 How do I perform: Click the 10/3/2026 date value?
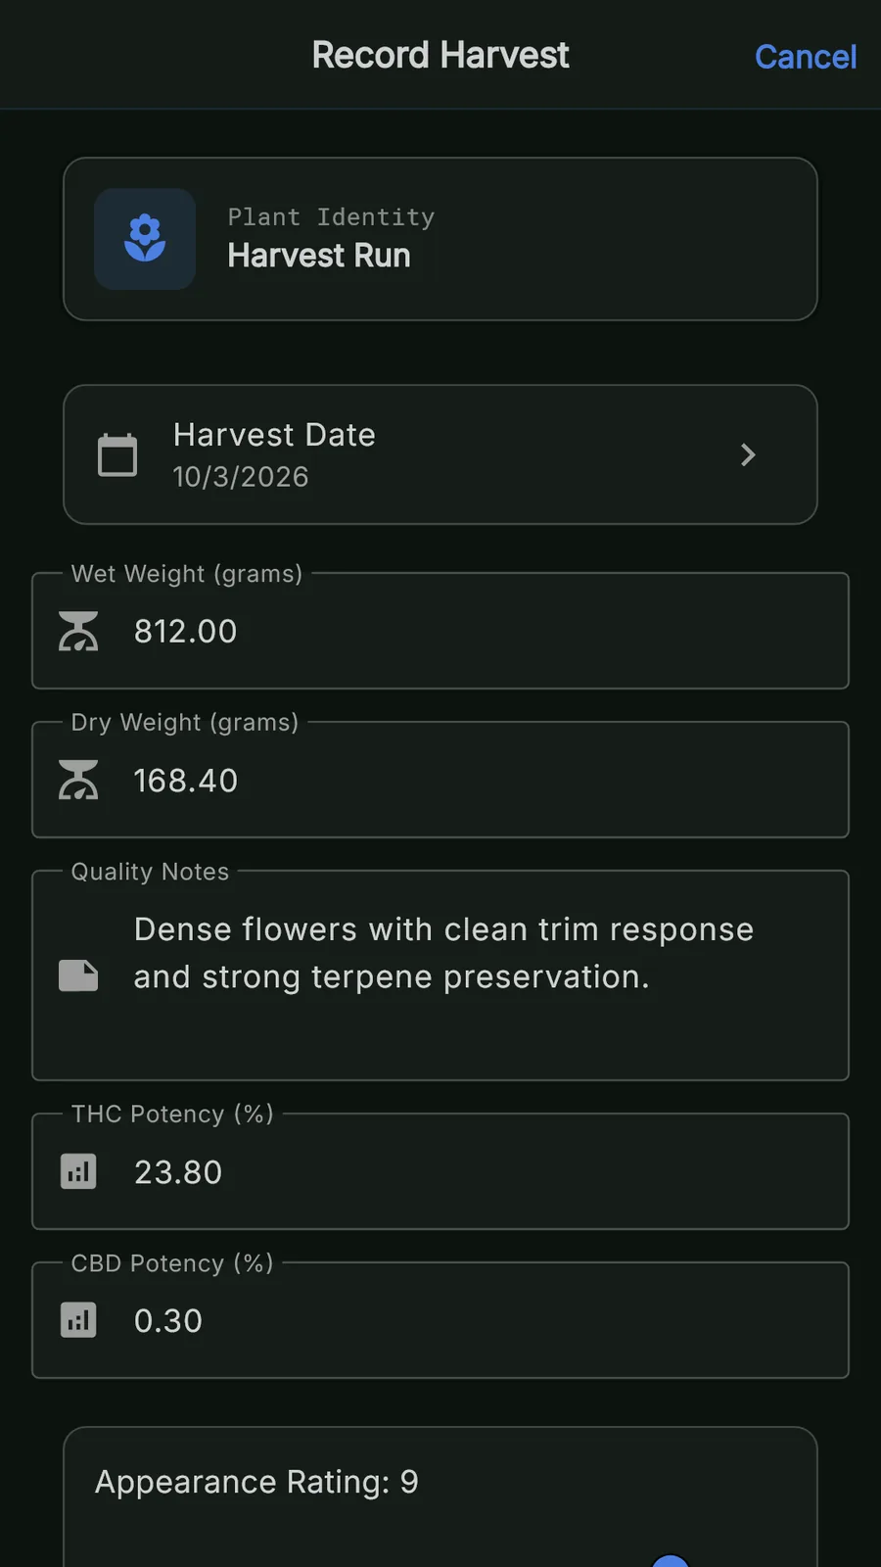click(x=241, y=477)
